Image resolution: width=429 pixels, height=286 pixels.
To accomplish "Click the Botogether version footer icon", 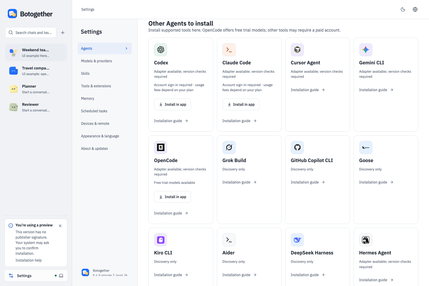I will click(86, 272).
